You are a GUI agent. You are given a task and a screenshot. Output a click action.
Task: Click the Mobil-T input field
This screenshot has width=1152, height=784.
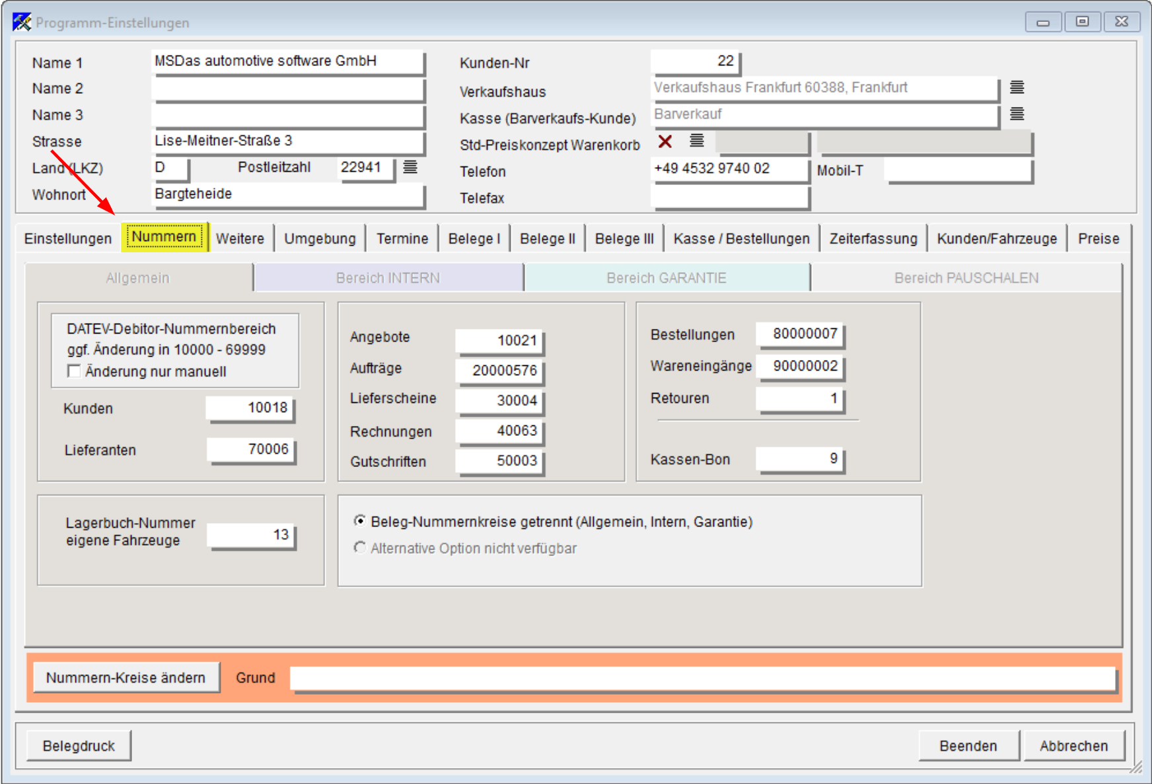pyautogui.click(x=958, y=170)
